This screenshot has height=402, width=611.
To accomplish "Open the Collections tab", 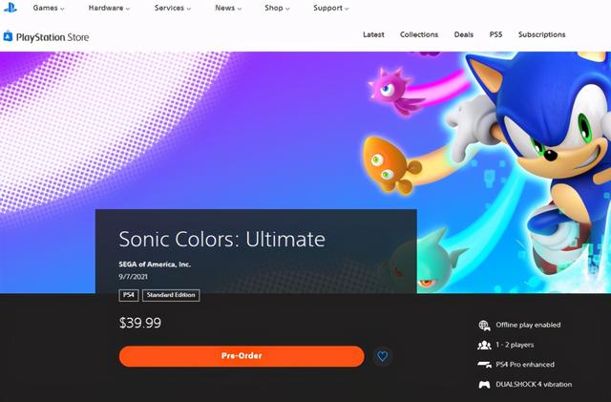I will (x=419, y=34).
